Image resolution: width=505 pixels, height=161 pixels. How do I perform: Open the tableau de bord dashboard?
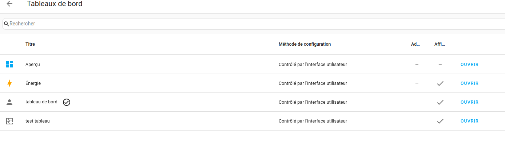469,102
